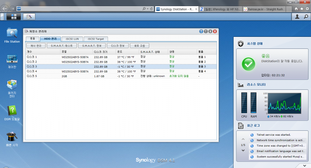This screenshot has width=311, height=168.
Task: Select the HDD 관리 tab
Action: click(50, 39)
